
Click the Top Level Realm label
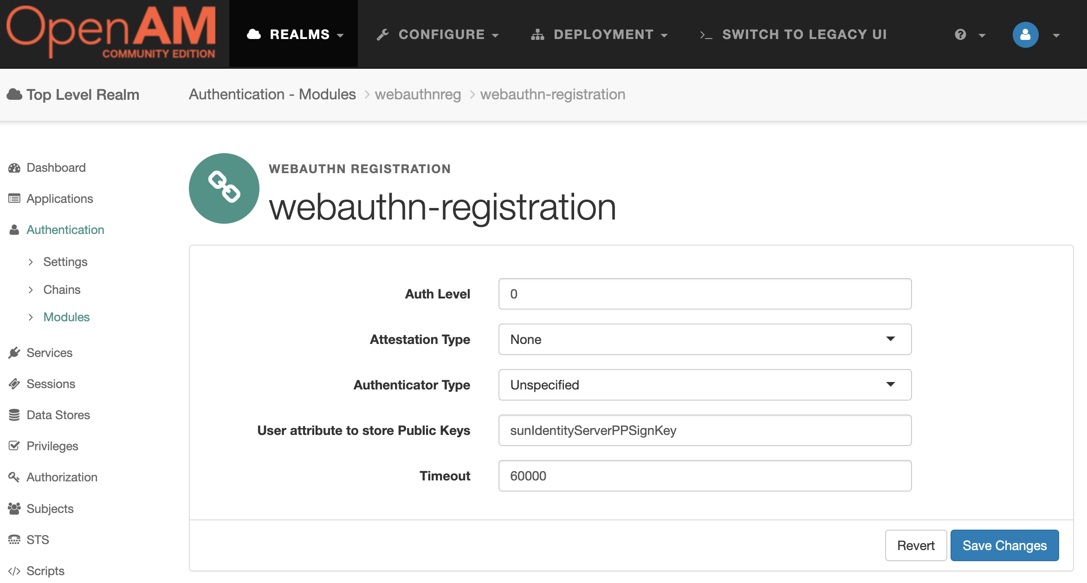tap(81, 94)
